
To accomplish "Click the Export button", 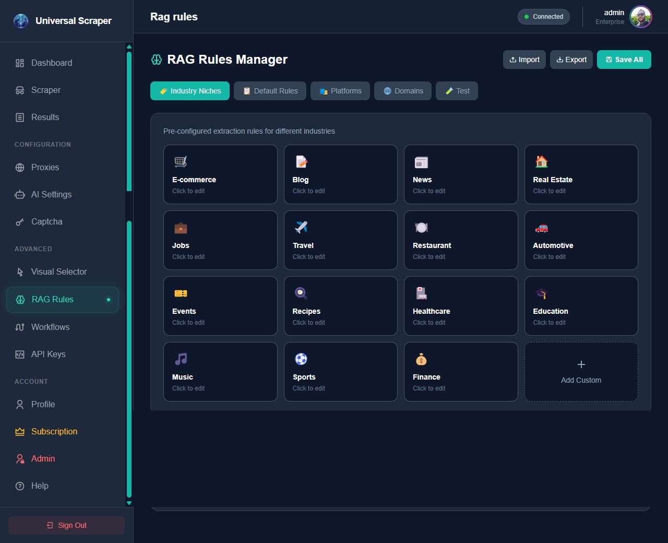I will point(571,60).
